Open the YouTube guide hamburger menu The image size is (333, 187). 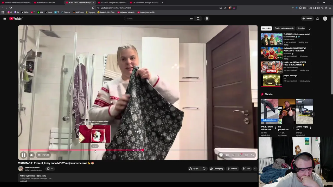coord(4,18)
